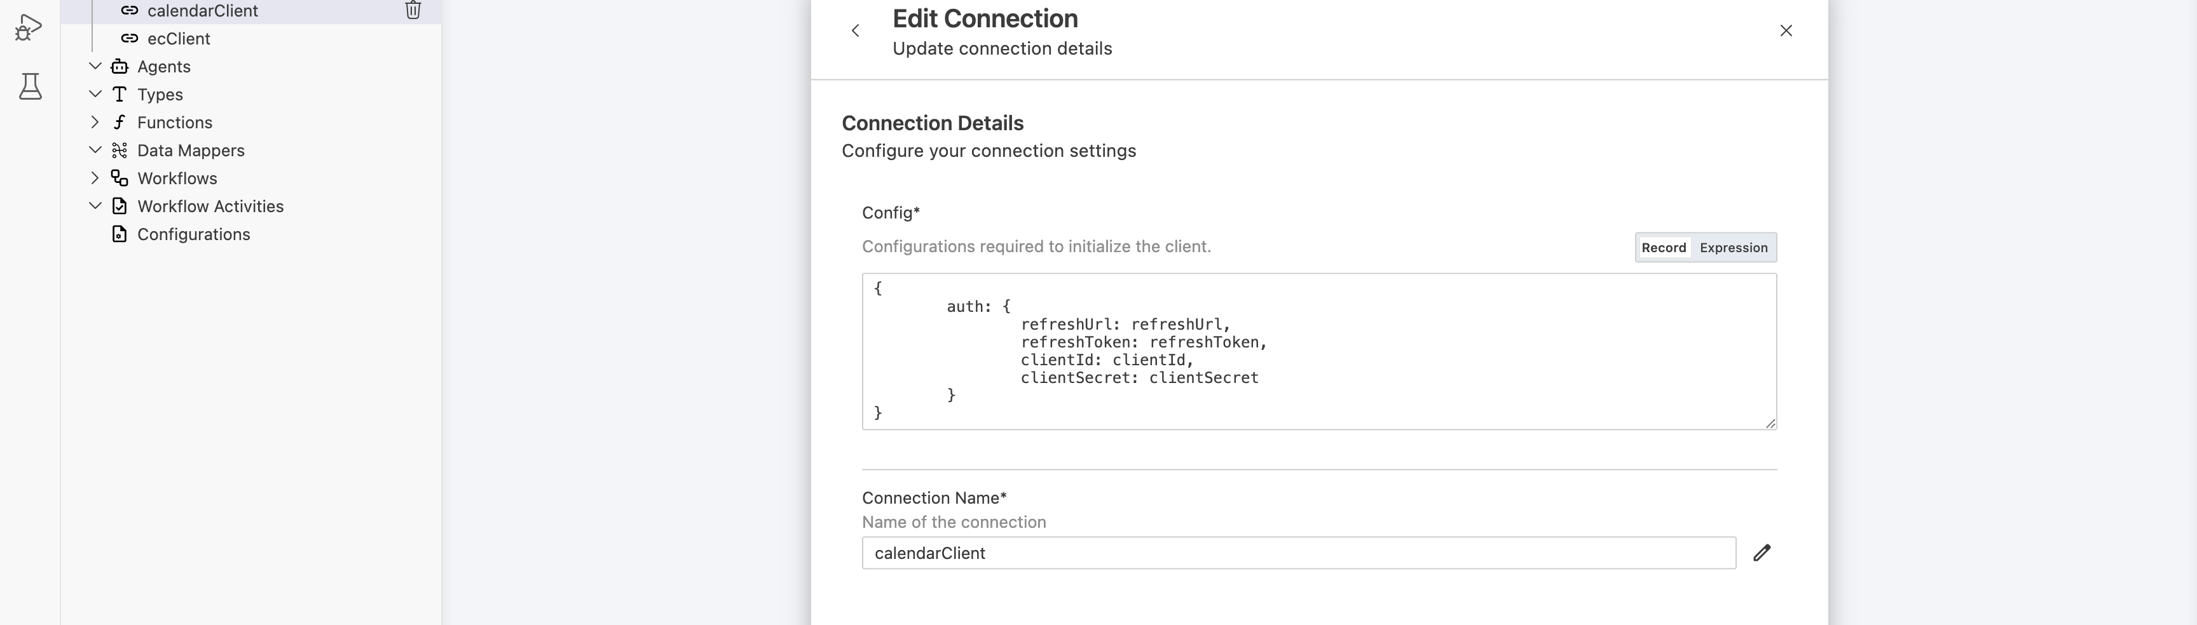Click the 'Config*' label
Viewport: 2197px width, 625px height.
pyautogui.click(x=891, y=212)
